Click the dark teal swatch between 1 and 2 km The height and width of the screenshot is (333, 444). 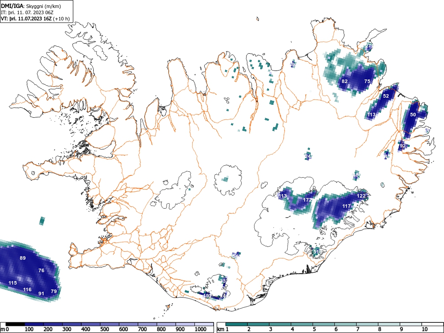pyautogui.click(x=237, y=324)
